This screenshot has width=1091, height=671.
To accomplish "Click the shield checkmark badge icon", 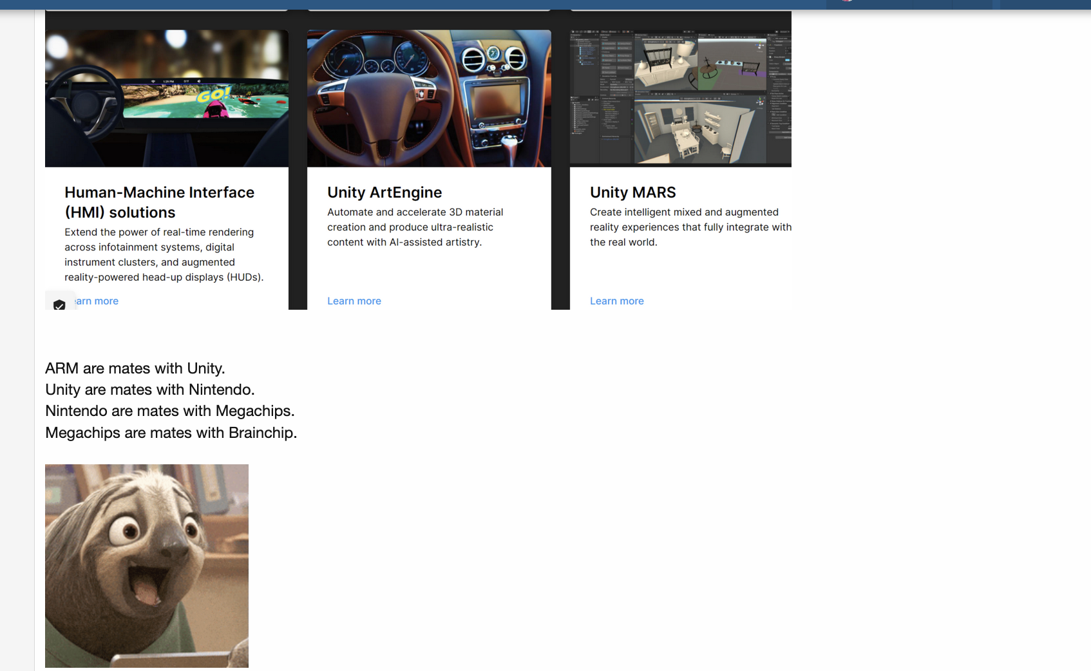I will tap(59, 305).
